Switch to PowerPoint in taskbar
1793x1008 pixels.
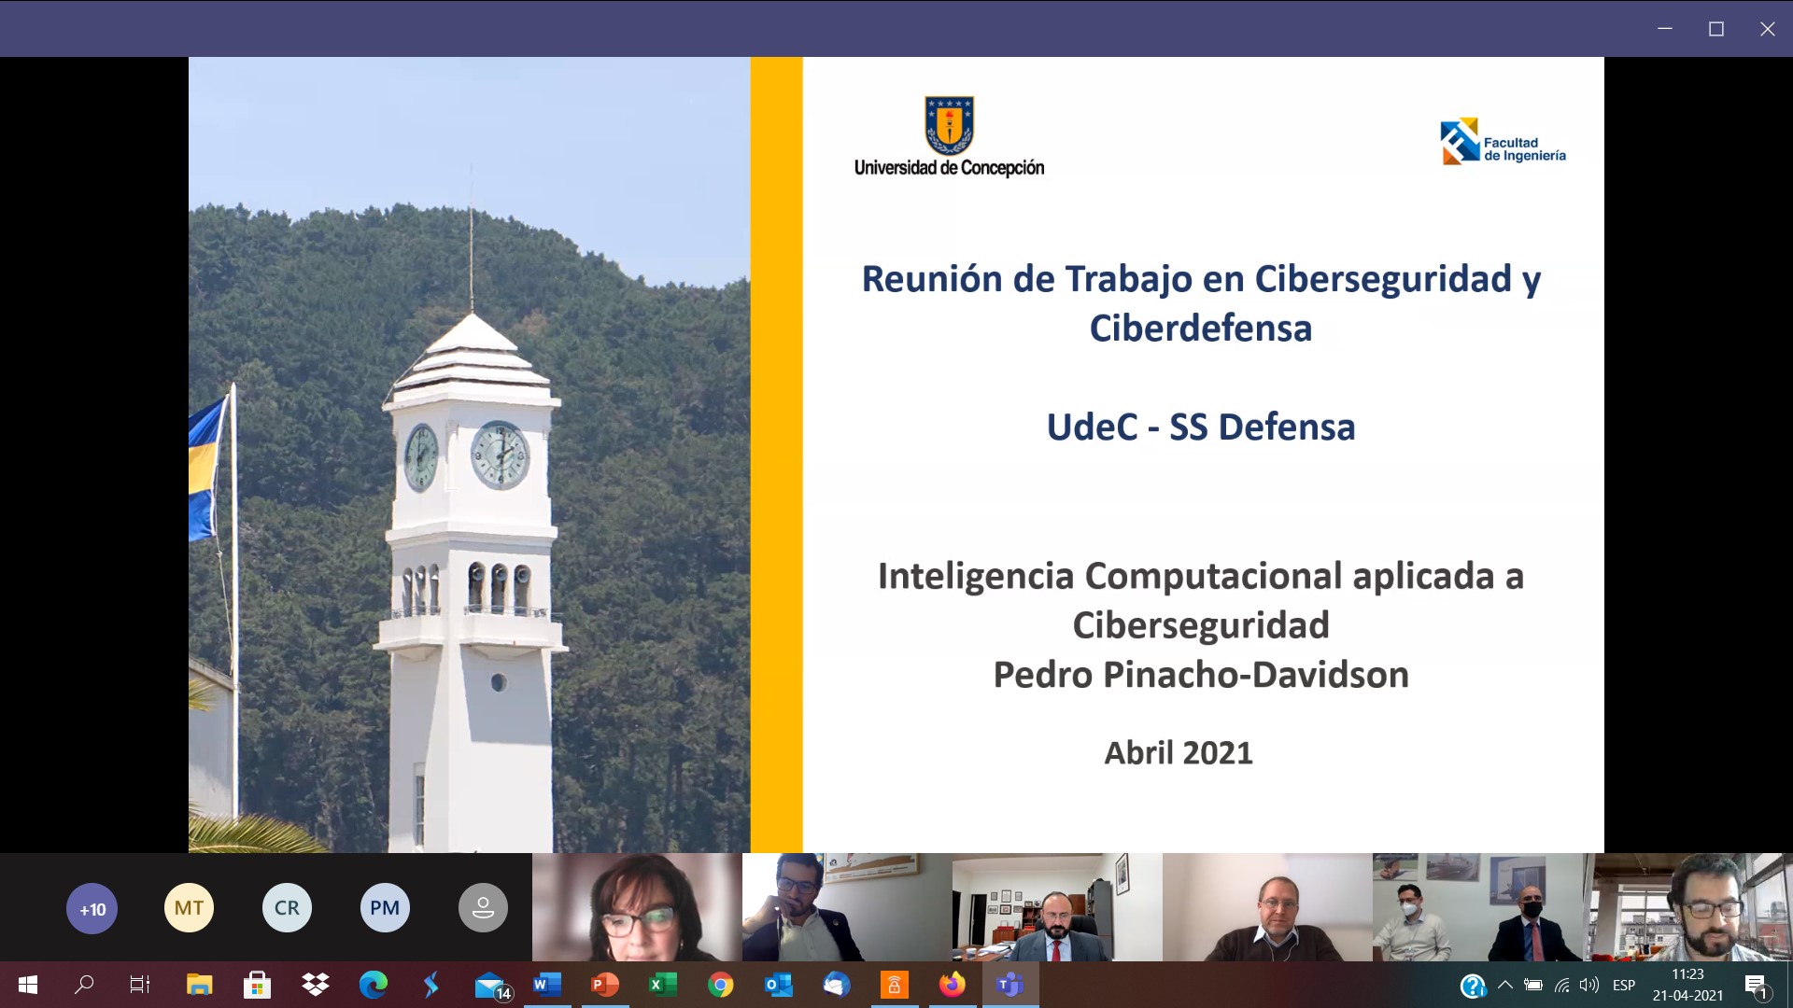[605, 985]
